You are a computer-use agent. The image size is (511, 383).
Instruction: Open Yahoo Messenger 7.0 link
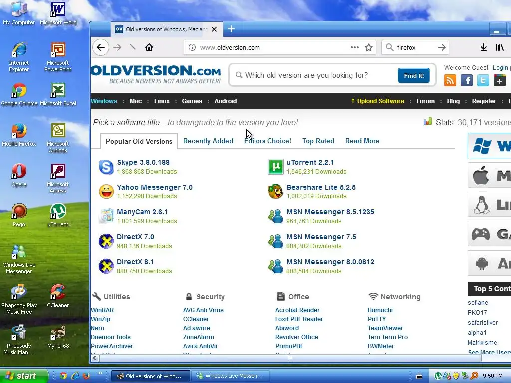[x=155, y=187]
